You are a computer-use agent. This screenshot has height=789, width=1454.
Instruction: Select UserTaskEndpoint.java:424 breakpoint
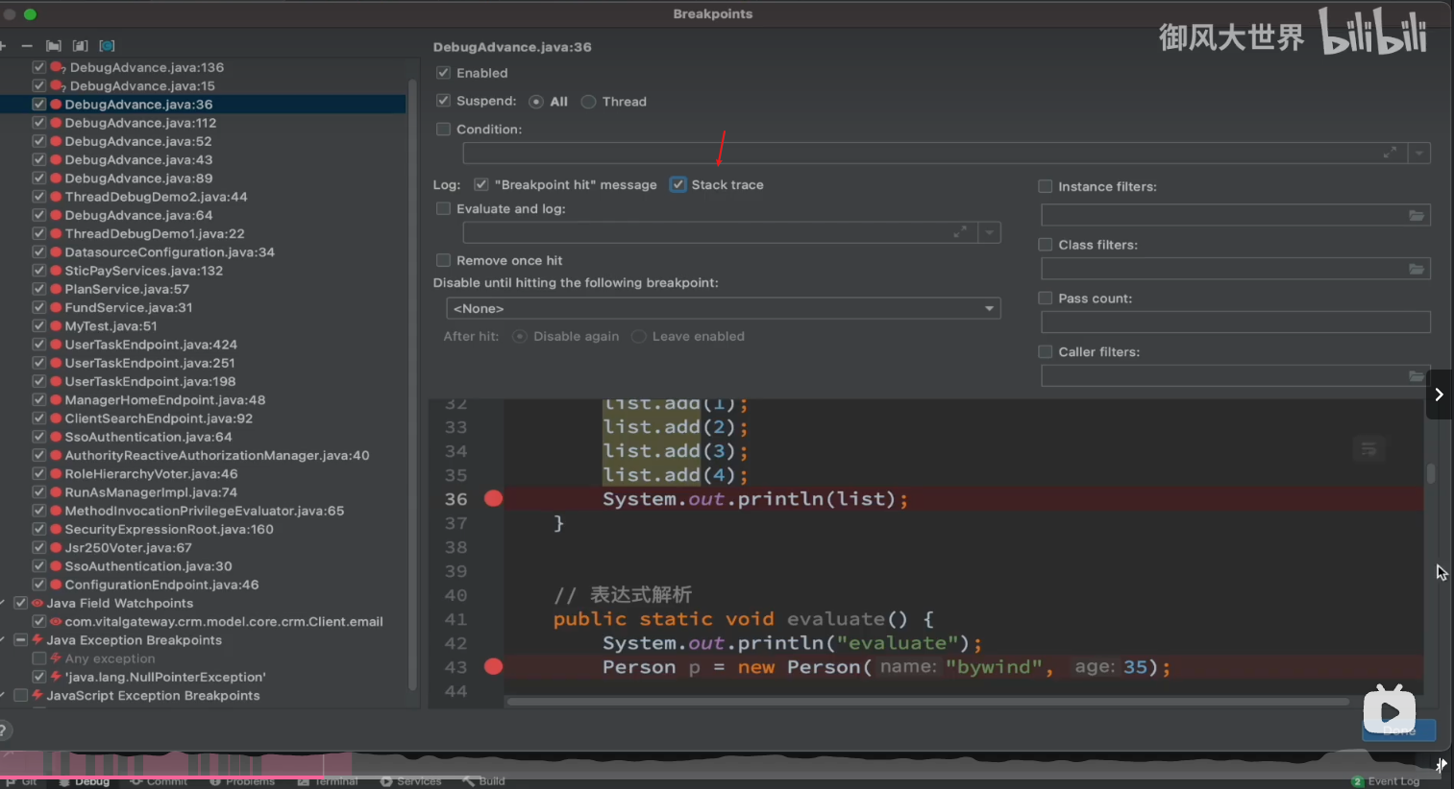point(151,345)
